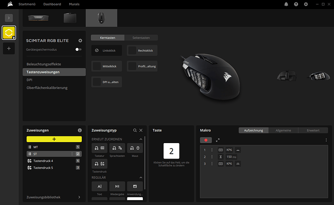Image resolution: width=334 pixels, height=205 pixels.
Task: Collapse REGULÄR section
Action: [141, 177]
